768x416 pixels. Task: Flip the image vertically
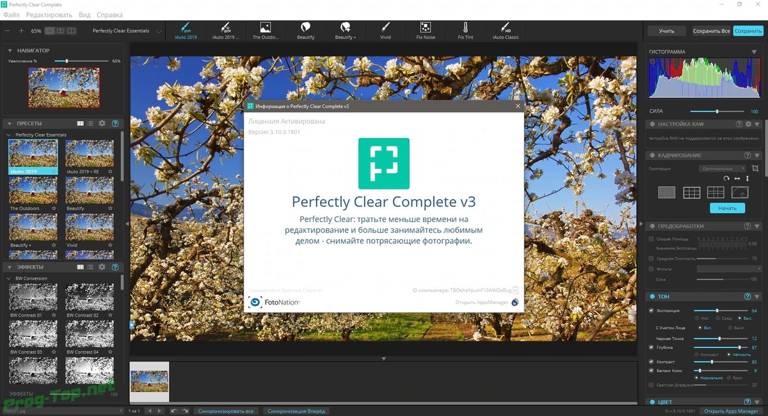747,179
